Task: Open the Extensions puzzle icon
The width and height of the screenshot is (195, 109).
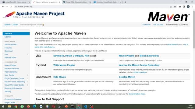Action: (x=180, y=7)
